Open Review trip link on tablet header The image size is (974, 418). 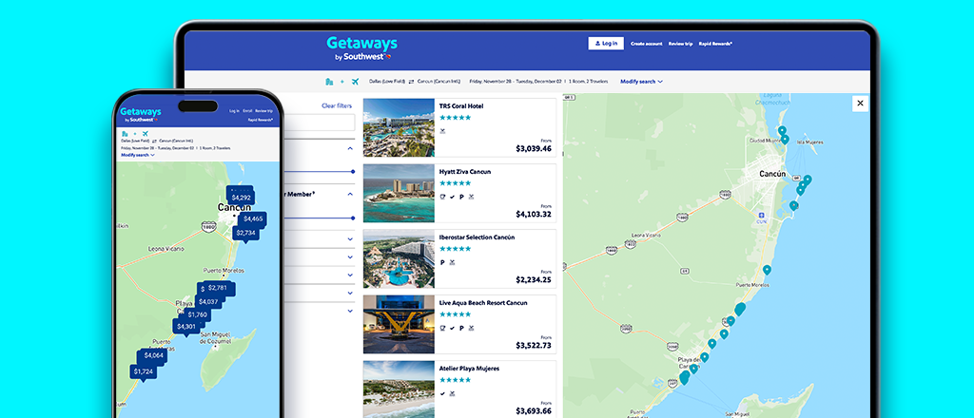(x=681, y=44)
